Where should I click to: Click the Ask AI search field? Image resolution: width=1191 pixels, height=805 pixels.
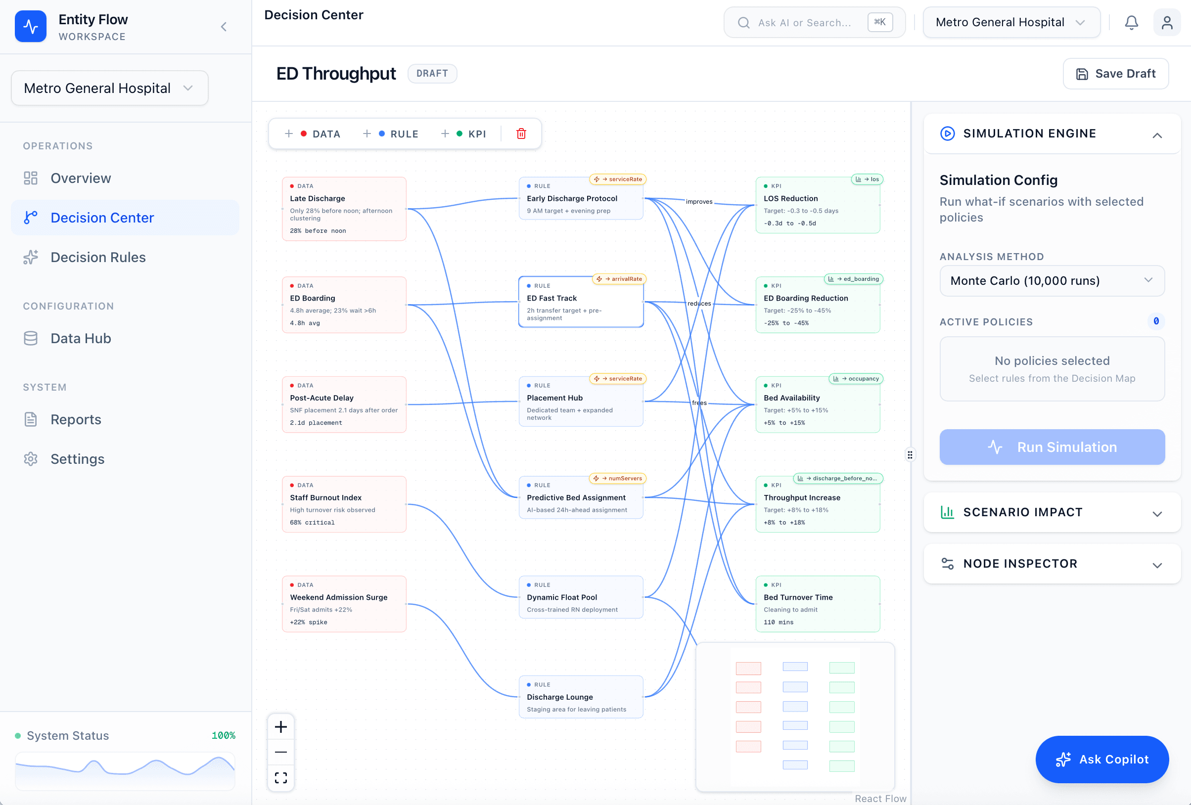coord(805,22)
